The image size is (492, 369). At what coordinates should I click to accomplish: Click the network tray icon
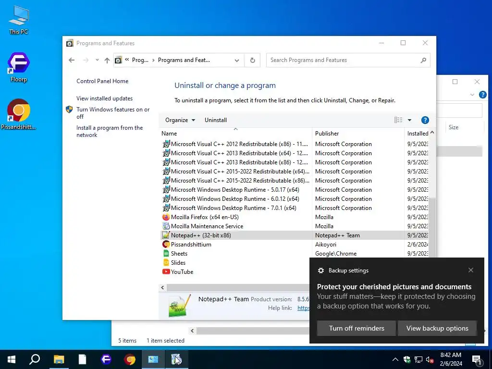(418, 359)
